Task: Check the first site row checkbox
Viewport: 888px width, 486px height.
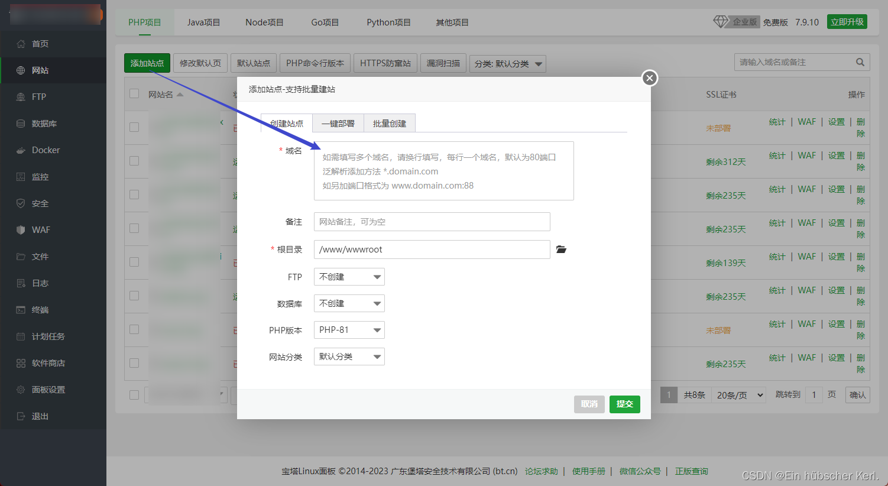Action: [134, 127]
